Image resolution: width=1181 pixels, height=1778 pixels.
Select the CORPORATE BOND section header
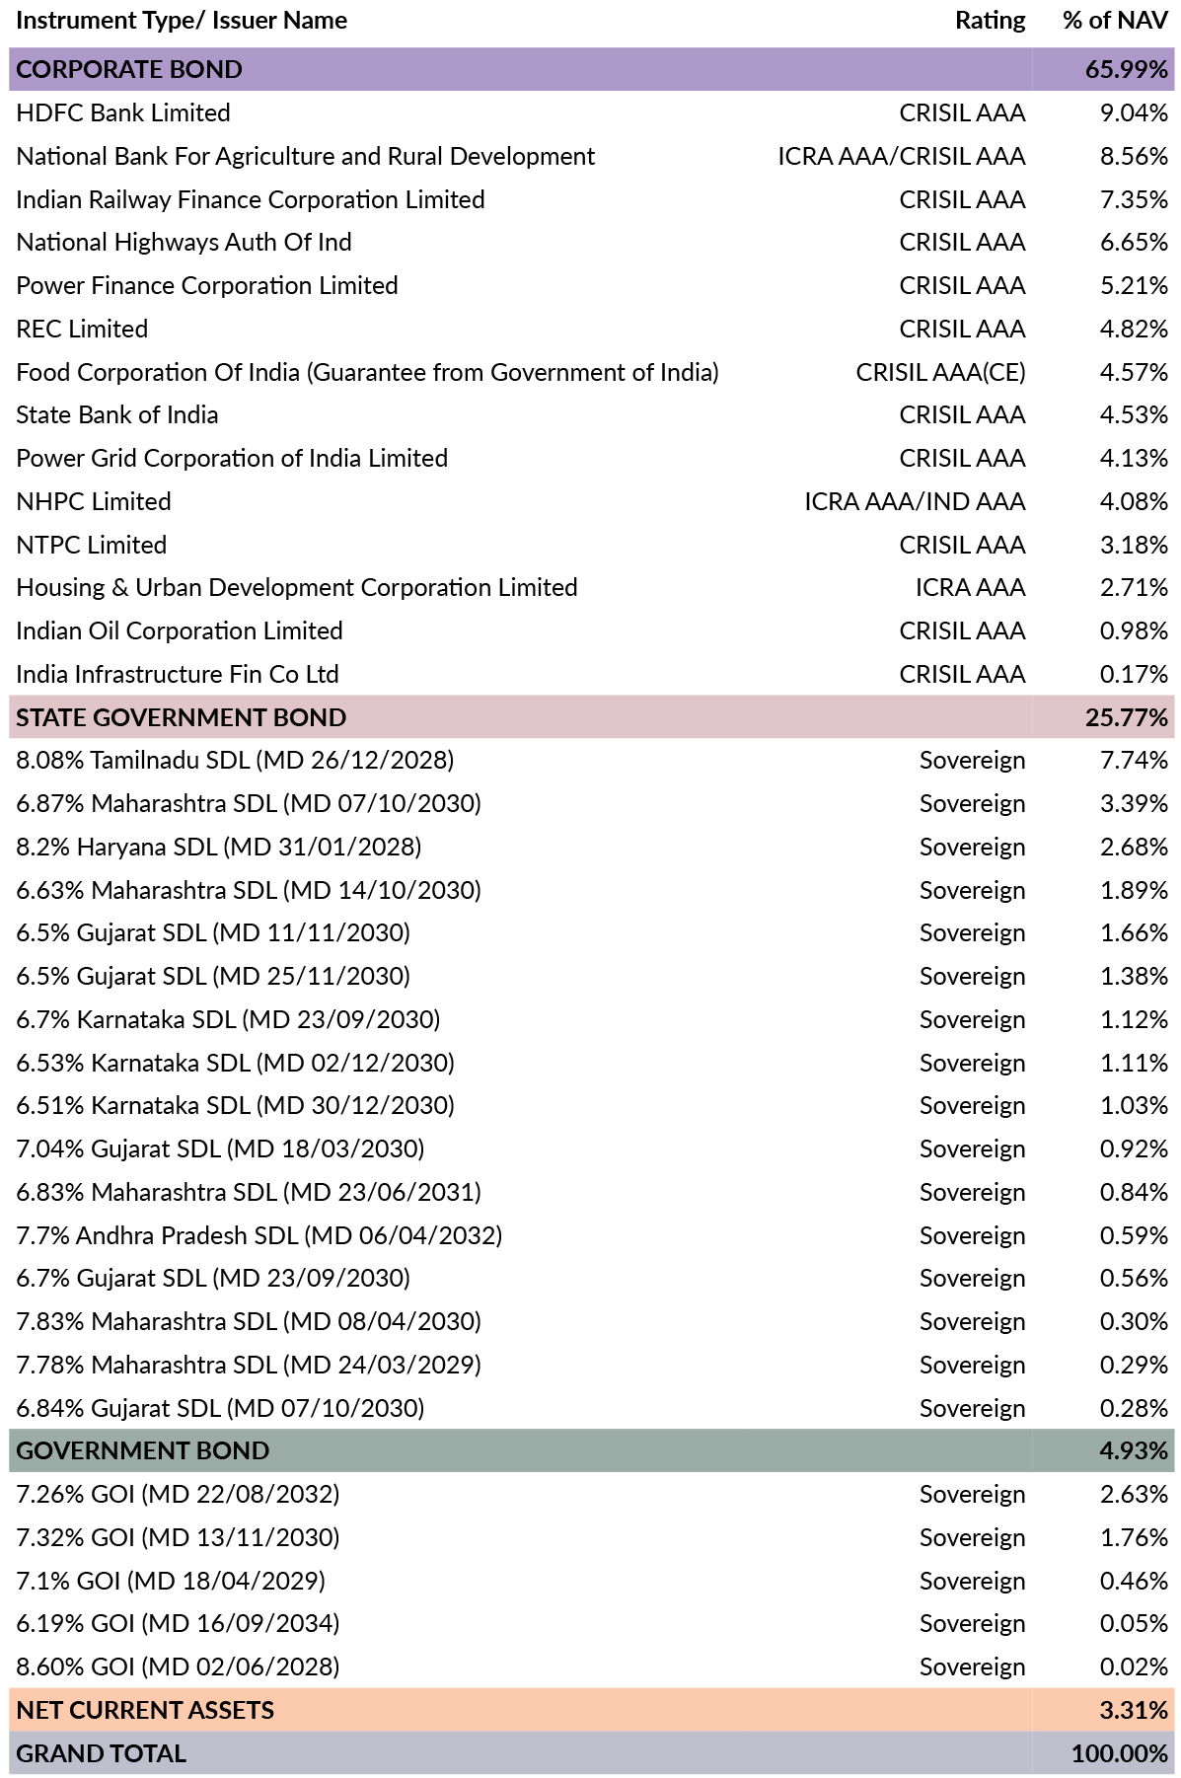[x=591, y=69]
